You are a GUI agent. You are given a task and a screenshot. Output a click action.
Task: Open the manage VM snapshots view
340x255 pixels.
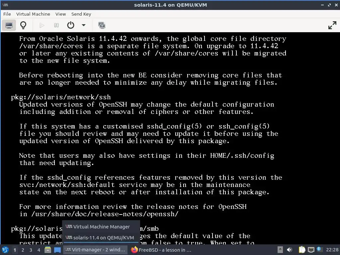click(x=102, y=25)
